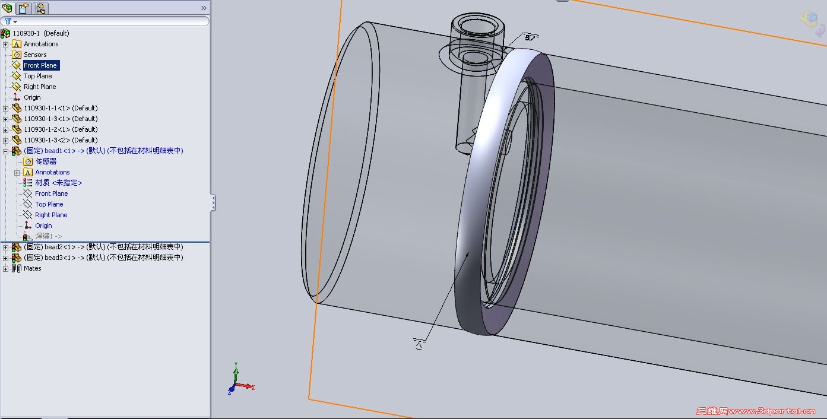Expand Annotations under bead1
Screen dimensions: 827x419
(17, 173)
